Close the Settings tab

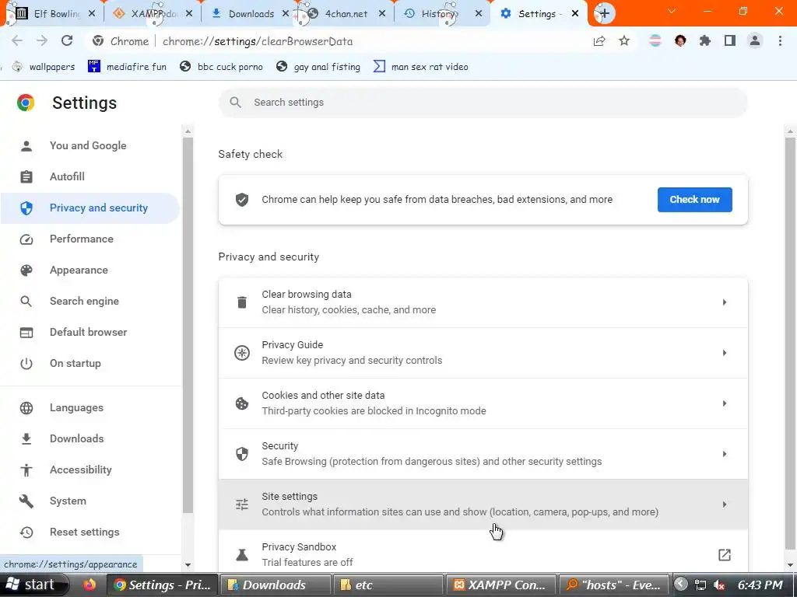575,14
